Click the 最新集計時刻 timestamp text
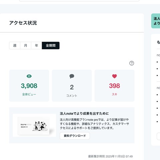Screen dimensions: 160x160 [110, 156]
